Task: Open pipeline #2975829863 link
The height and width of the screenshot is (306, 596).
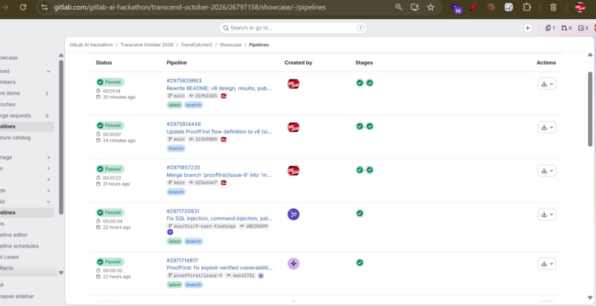Action: 184,81
